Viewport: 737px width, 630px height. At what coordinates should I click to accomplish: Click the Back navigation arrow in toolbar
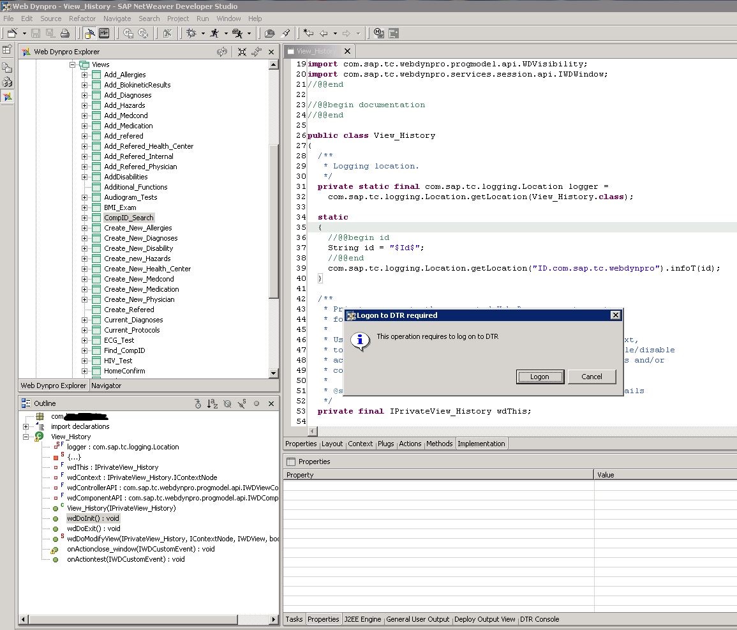pyautogui.click(x=324, y=33)
